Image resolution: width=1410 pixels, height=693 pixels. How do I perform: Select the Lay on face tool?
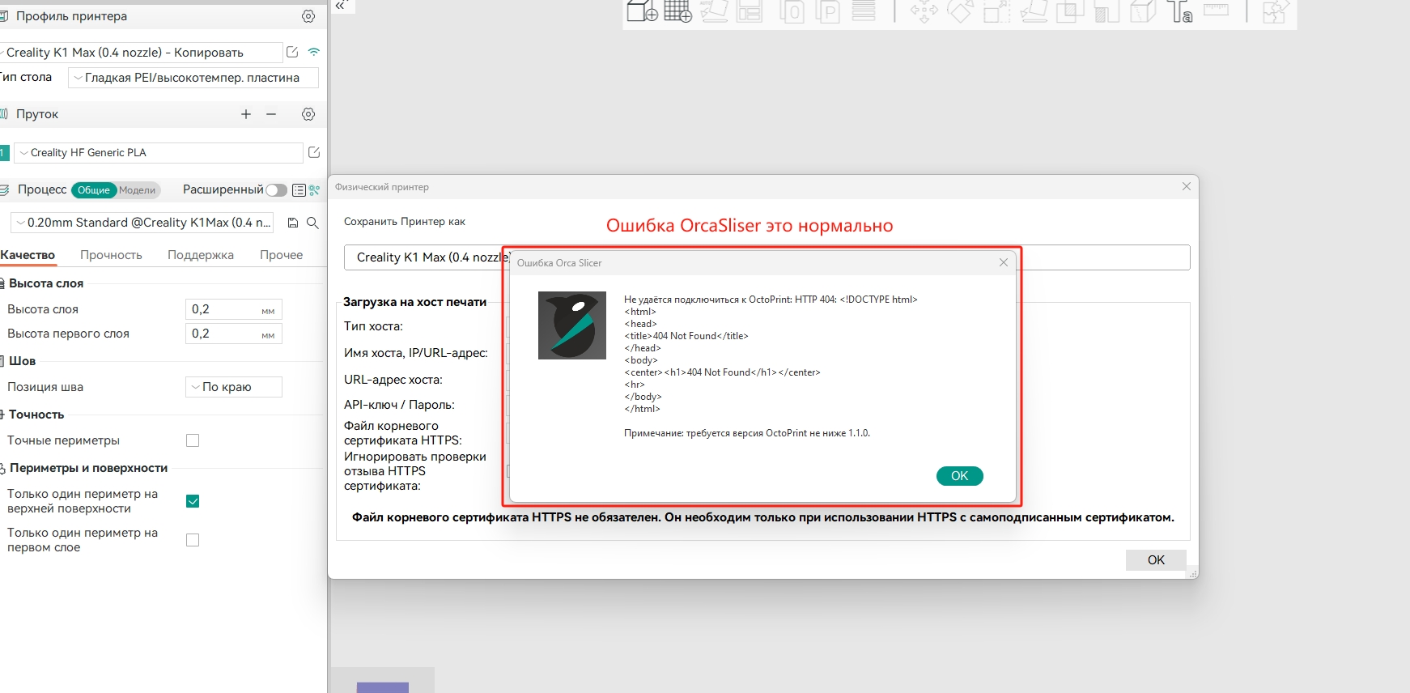pyautogui.click(x=1034, y=11)
